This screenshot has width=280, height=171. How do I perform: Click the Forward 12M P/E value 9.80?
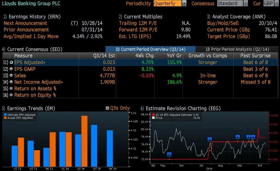pyautogui.click(x=186, y=30)
